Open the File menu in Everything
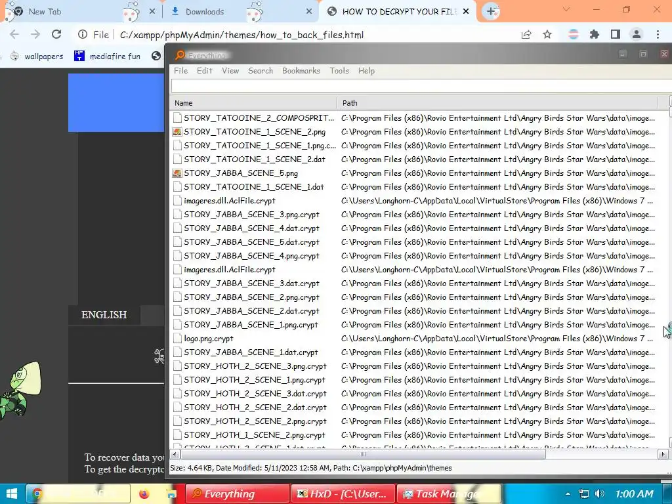This screenshot has width=672, height=504. [180, 71]
